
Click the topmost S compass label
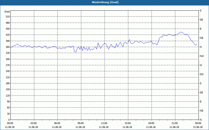201,11
